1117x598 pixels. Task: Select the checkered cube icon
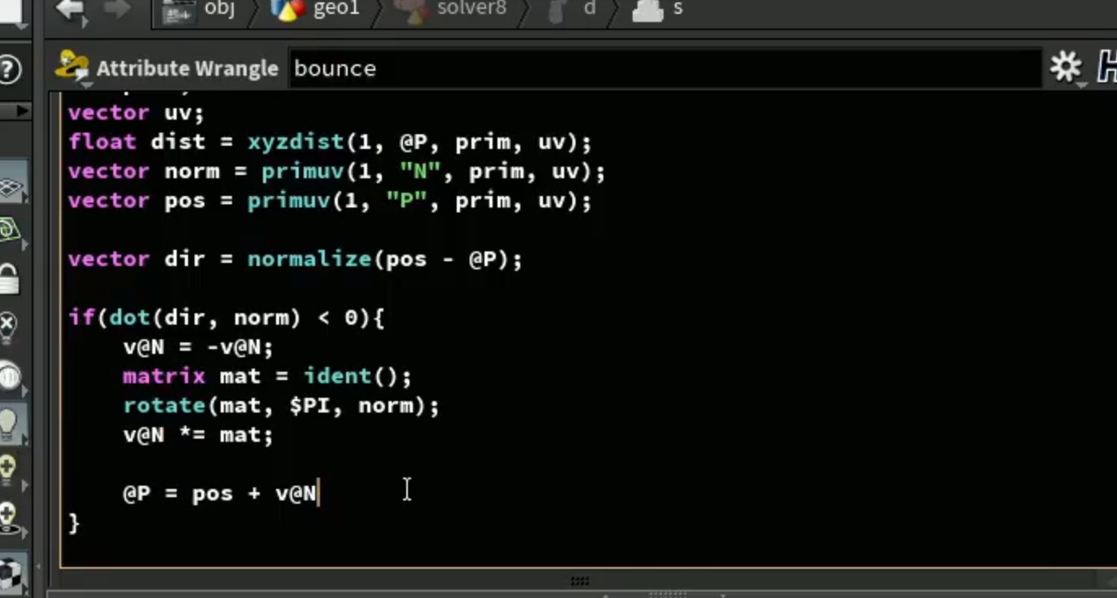(10, 573)
